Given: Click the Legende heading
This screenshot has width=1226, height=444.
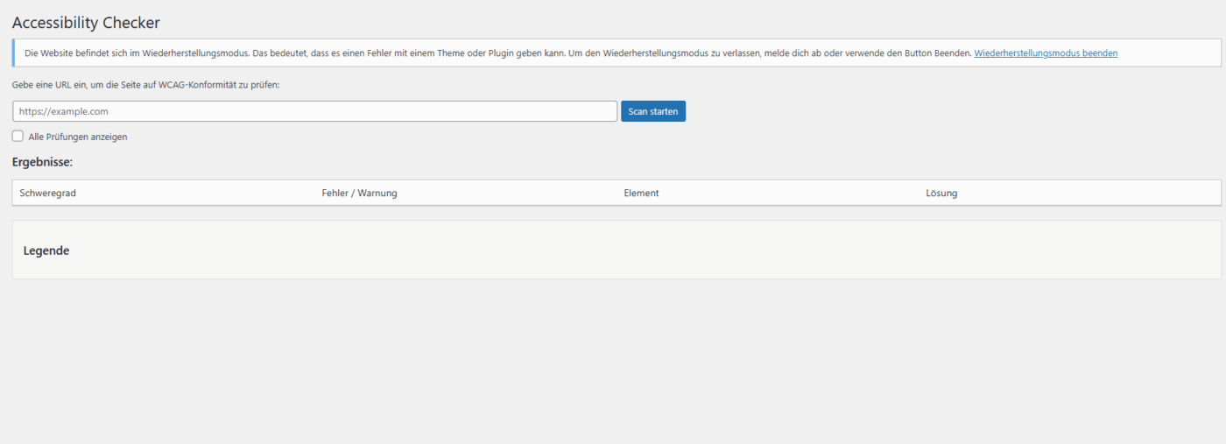Looking at the screenshot, I should pos(46,250).
